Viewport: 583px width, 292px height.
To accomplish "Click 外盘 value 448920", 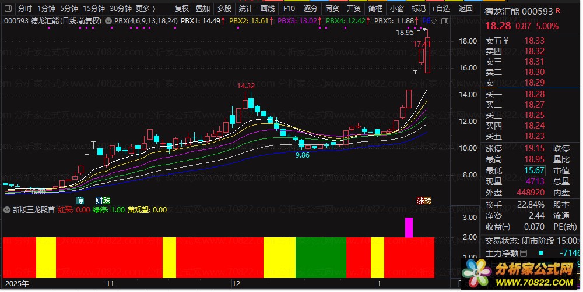I will tap(531, 193).
